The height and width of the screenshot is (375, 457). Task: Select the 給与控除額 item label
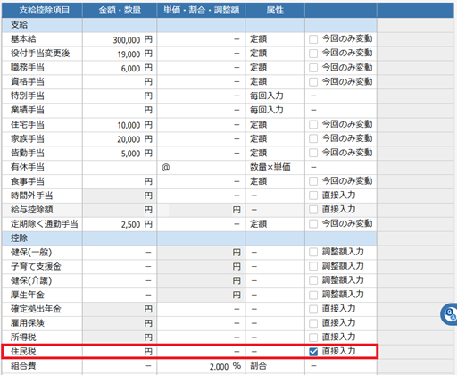(x=32, y=210)
